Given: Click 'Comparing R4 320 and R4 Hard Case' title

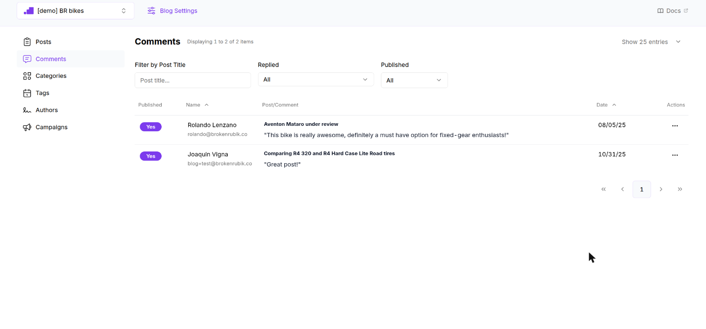Looking at the screenshot, I should tap(329, 153).
